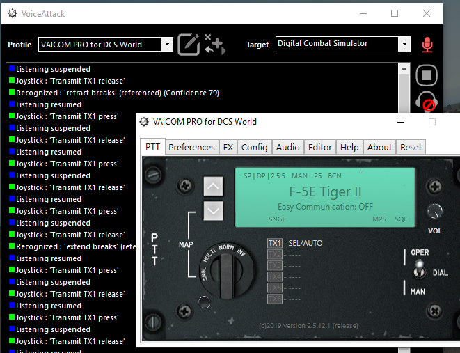Turn the VOL knob

coord(435,211)
